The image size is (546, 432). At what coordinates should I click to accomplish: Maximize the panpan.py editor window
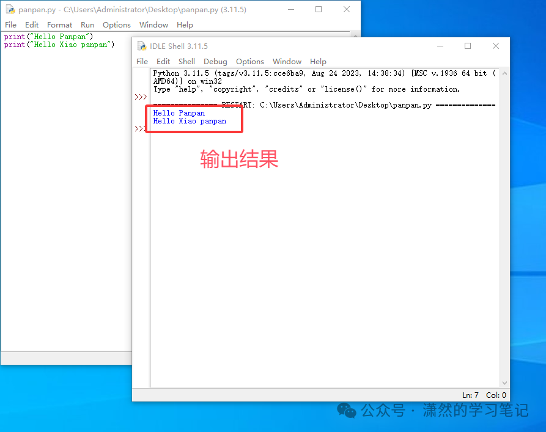point(319,9)
